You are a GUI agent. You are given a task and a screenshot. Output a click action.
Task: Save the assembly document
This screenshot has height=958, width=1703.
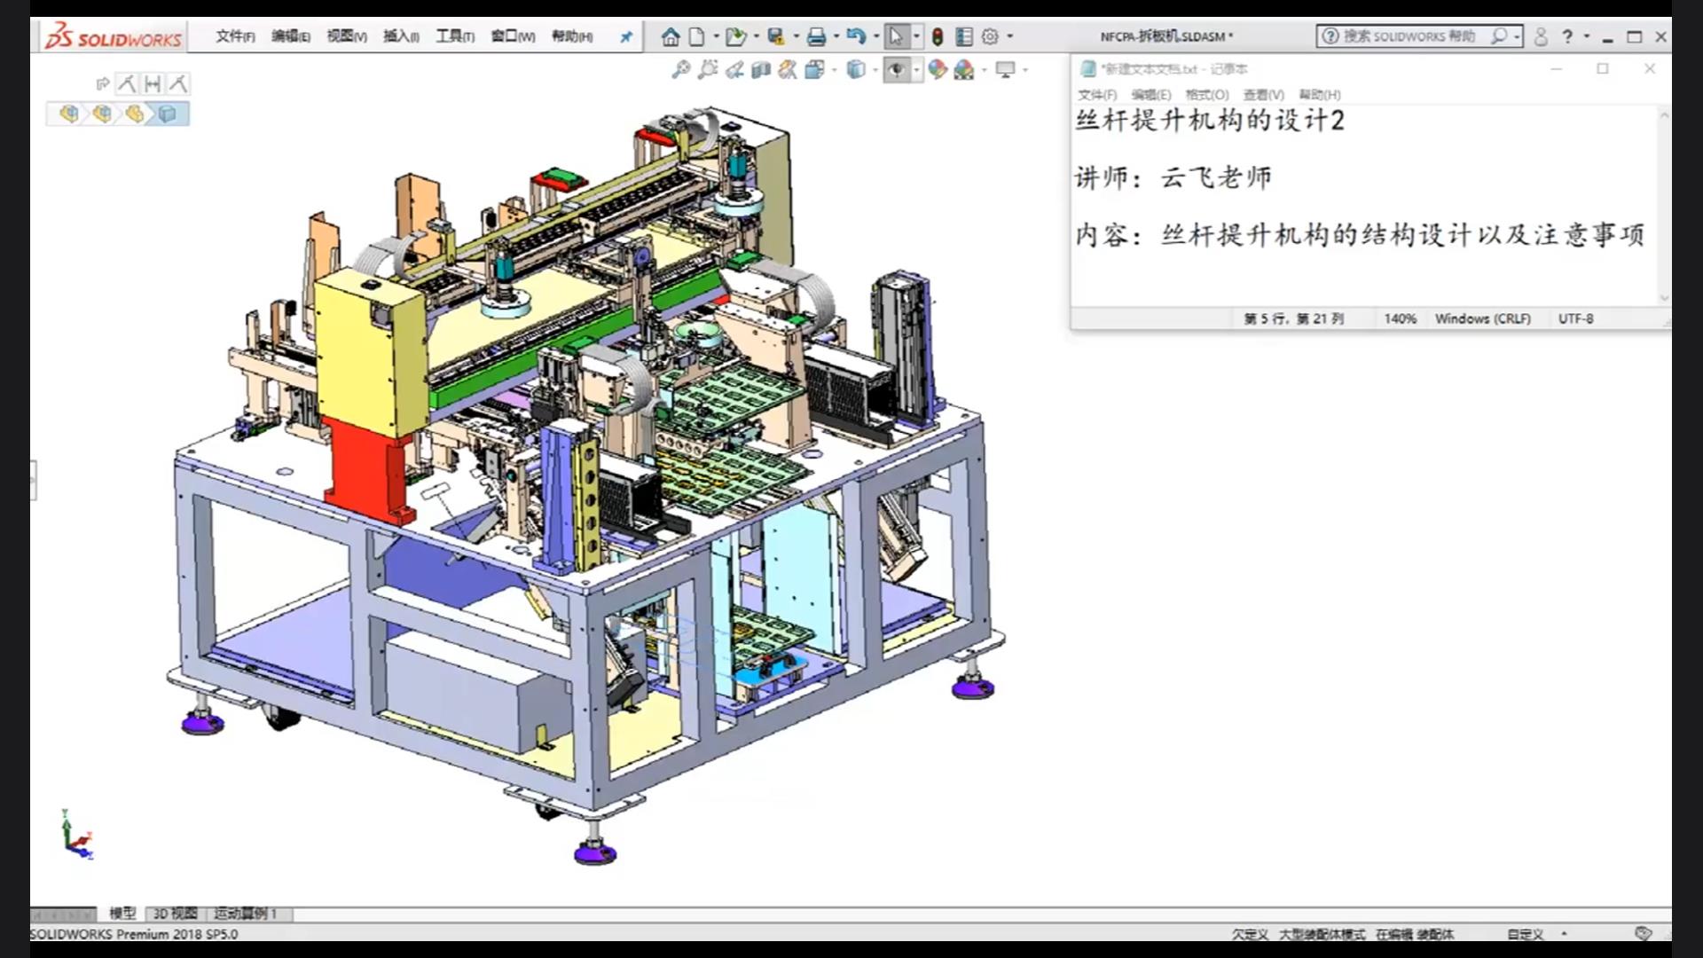(x=776, y=36)
